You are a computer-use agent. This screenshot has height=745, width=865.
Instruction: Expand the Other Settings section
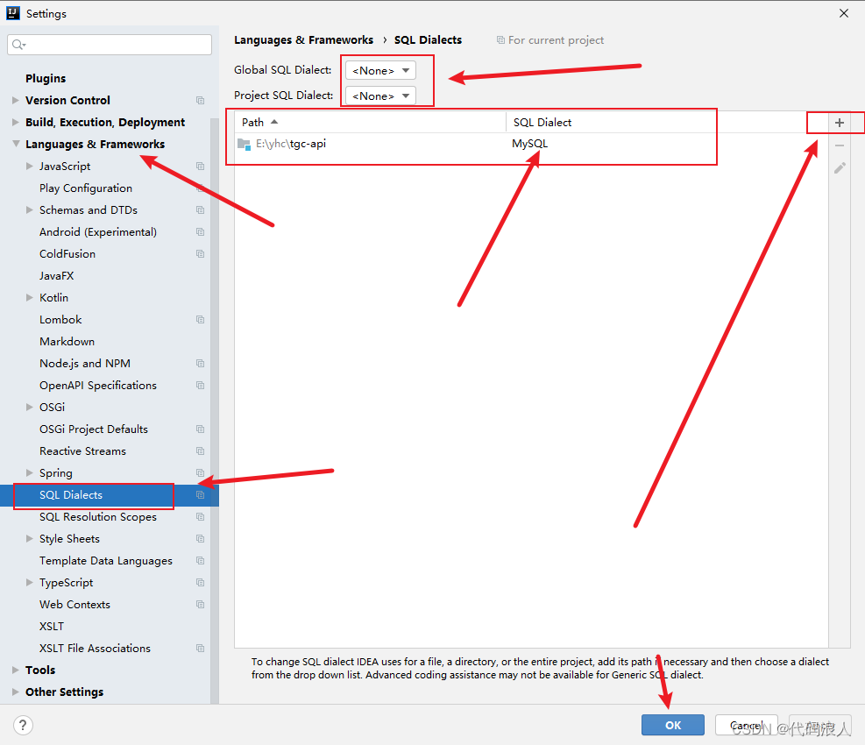[x=16, y=692]
